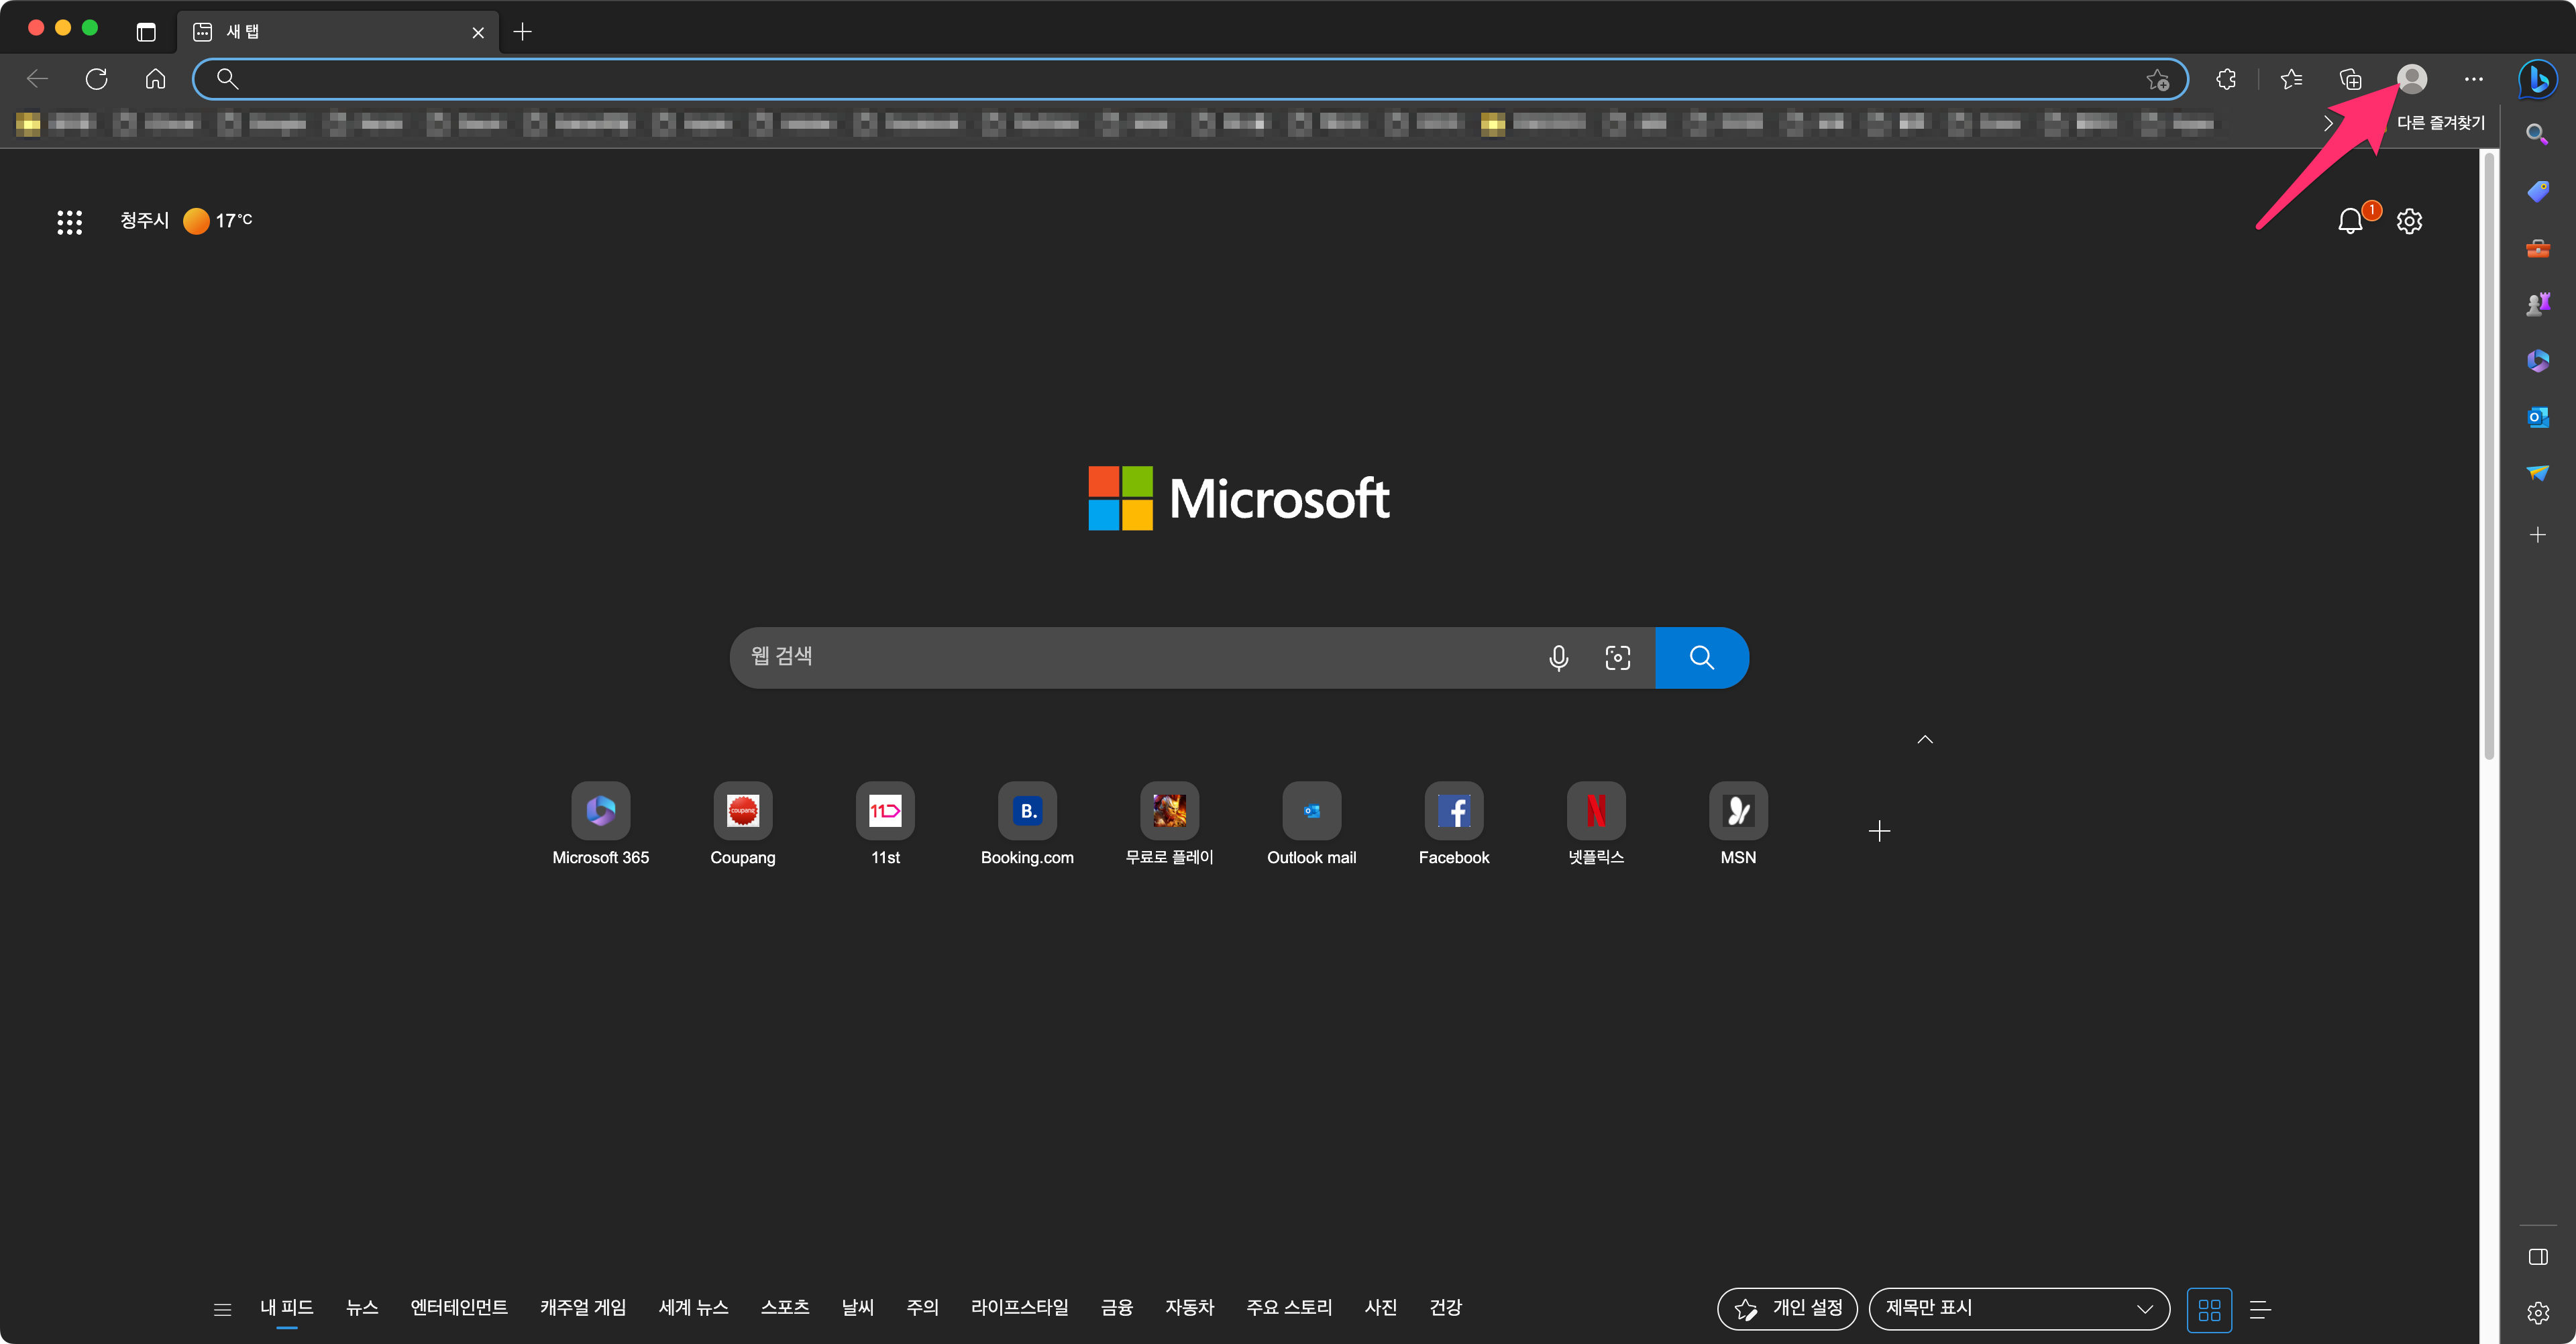Open the Netflix quick link tile
Viewport: 2576px width, 1344px height.
pyautogui.click(x=1595, y=811)
